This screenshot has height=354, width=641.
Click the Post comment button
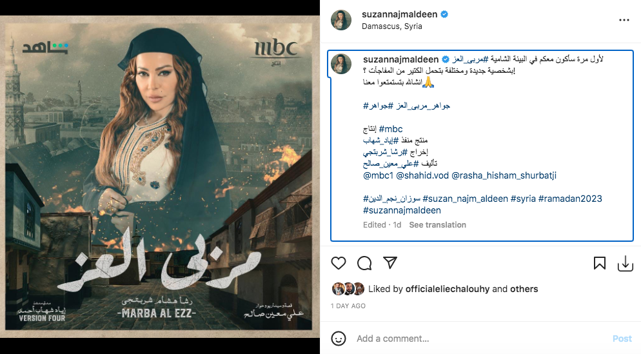coord(622,339)
